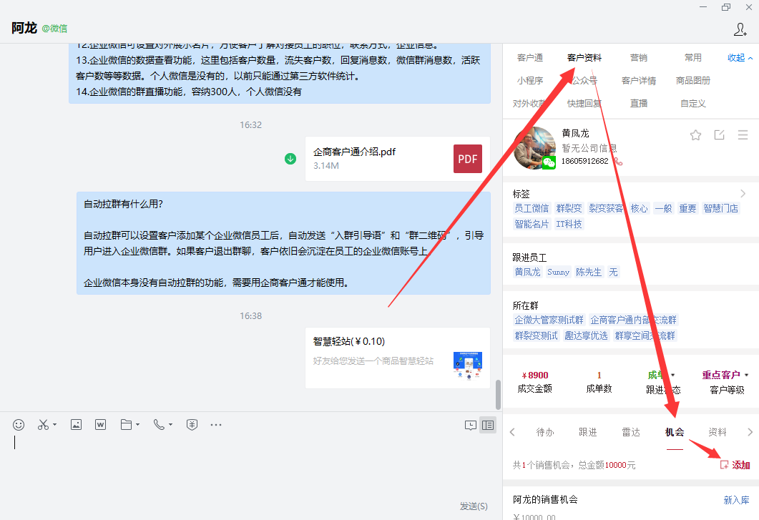Open 跟进状态 dropdown arrow
The height and width of the screenshot is (520, 759).
click(673, 376)
